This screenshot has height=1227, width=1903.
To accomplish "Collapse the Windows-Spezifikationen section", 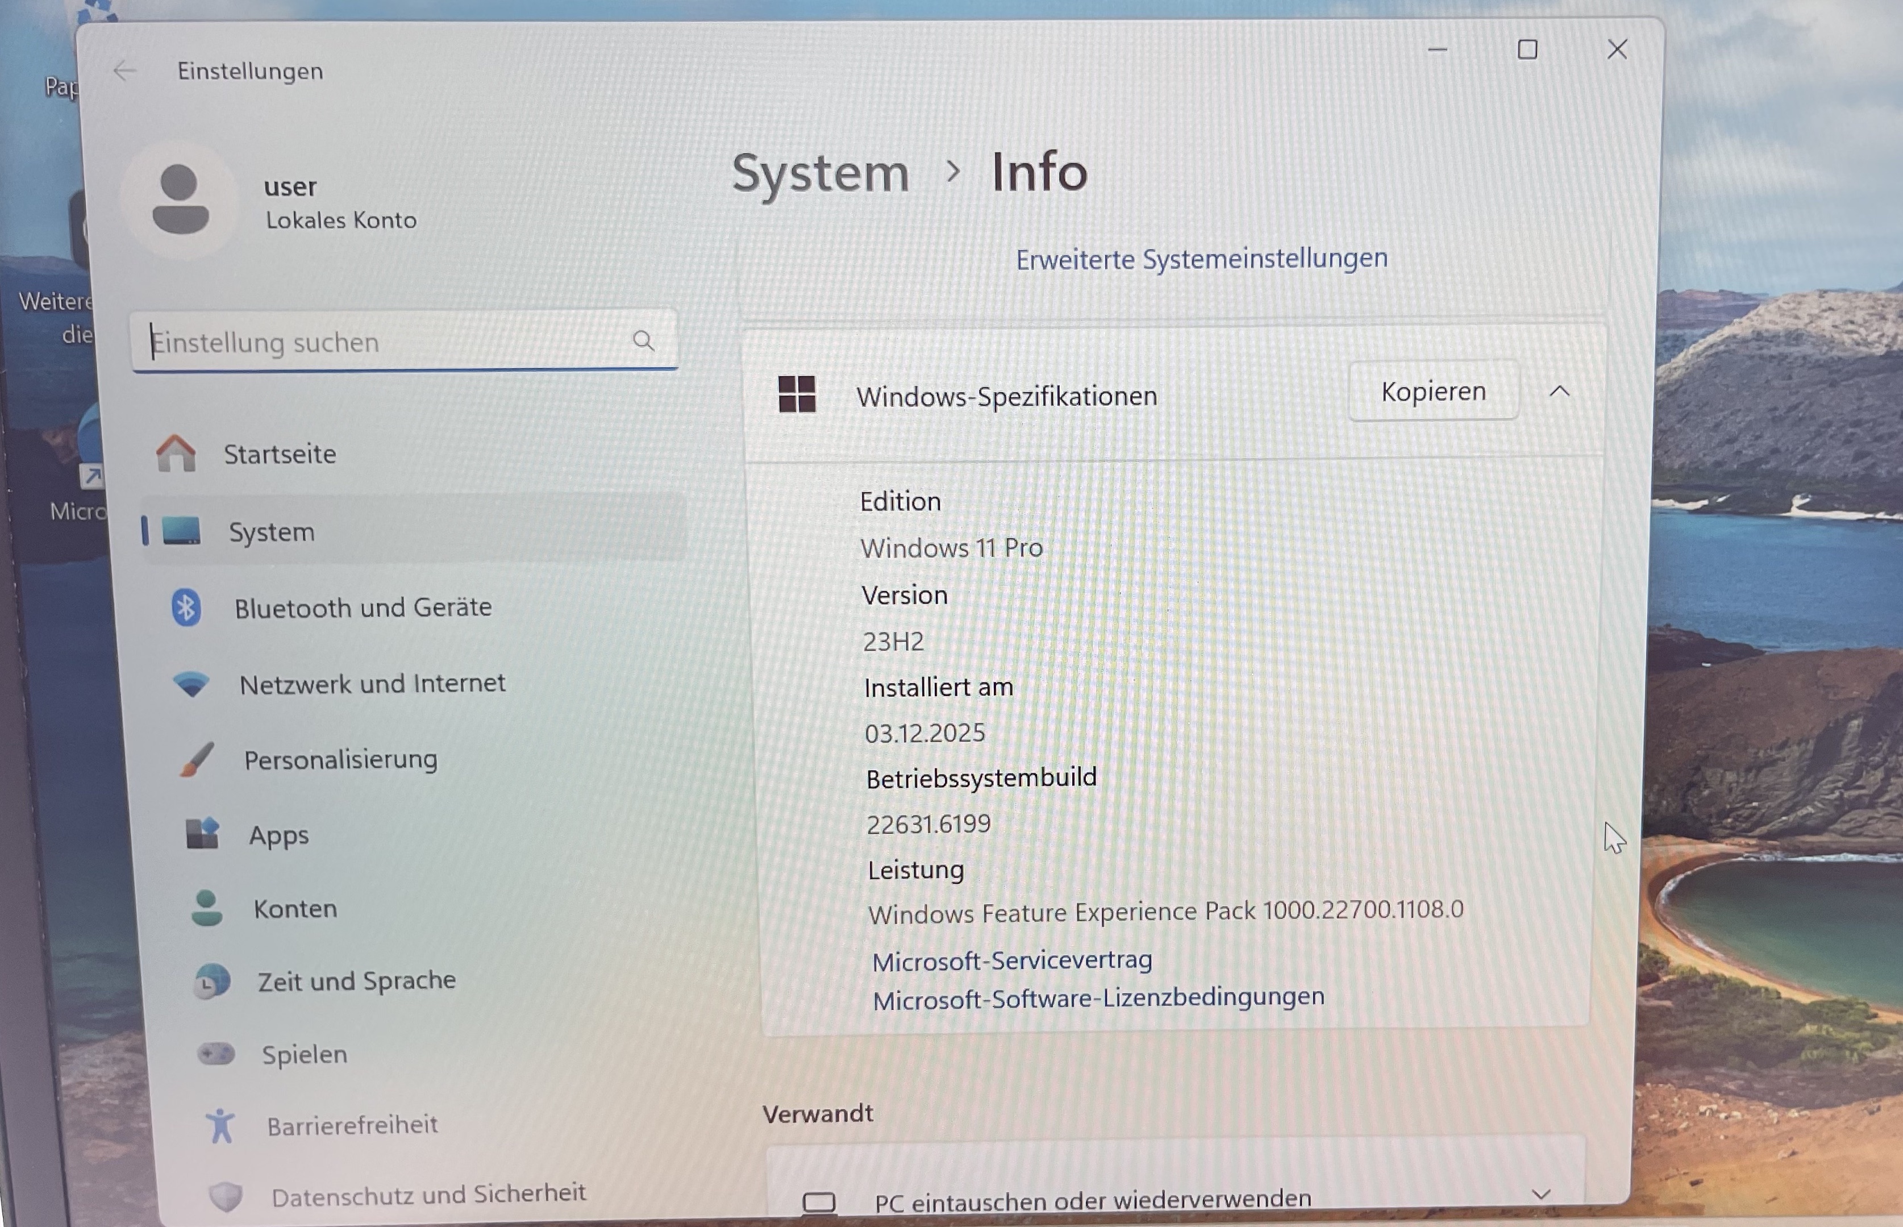I will click(x=1560, y=391).
